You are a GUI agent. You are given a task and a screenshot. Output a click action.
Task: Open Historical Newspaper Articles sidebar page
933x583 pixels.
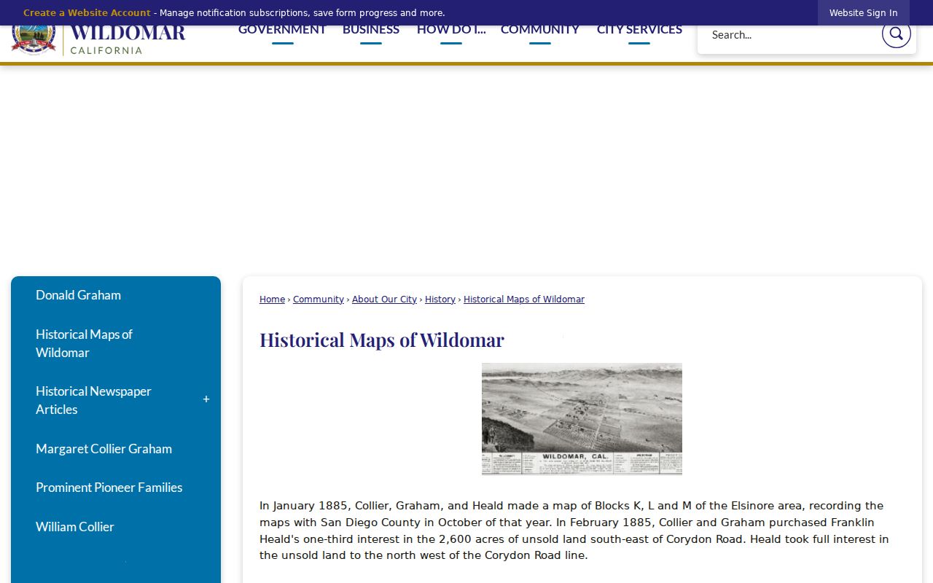click(93, 400)
